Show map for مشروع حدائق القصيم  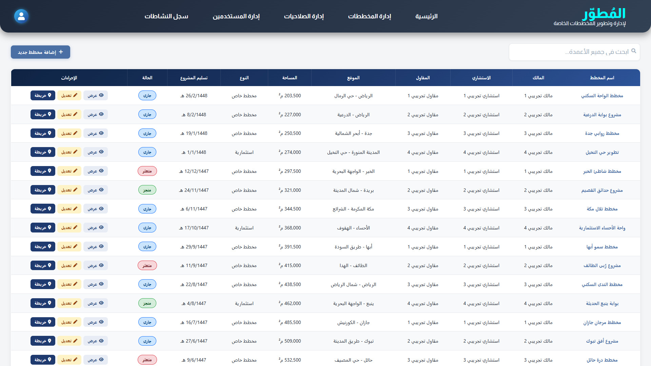pos(43,190)
